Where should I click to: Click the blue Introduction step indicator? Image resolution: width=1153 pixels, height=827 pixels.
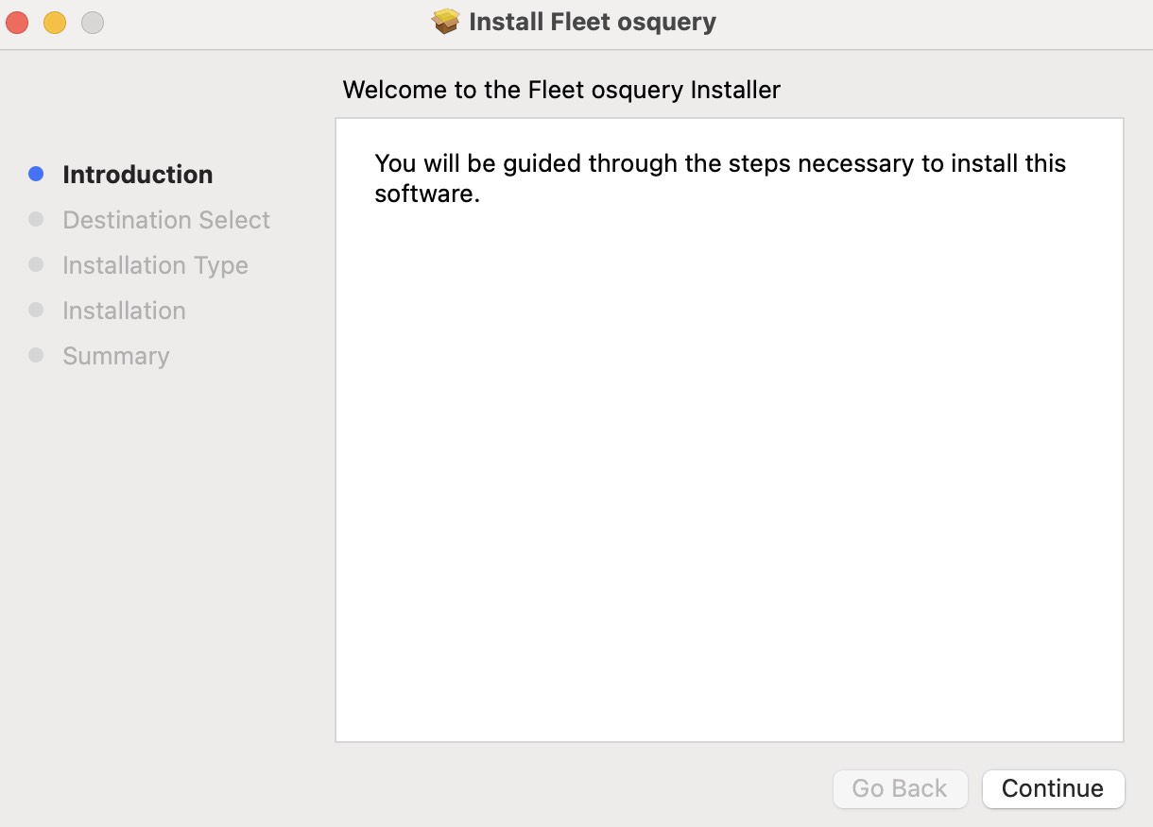36,174
